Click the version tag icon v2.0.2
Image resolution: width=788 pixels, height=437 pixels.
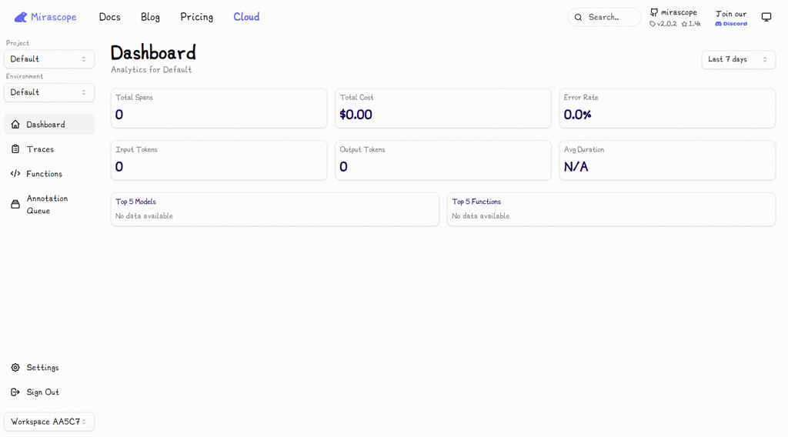tap(653, 24)
